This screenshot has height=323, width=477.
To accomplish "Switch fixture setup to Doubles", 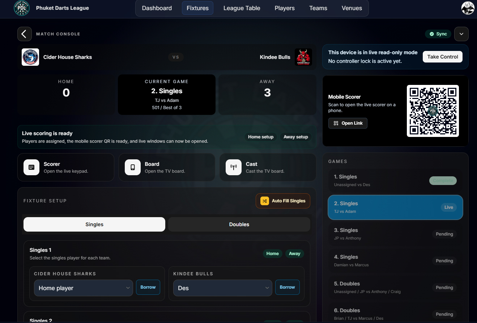I will coord(239,224).
